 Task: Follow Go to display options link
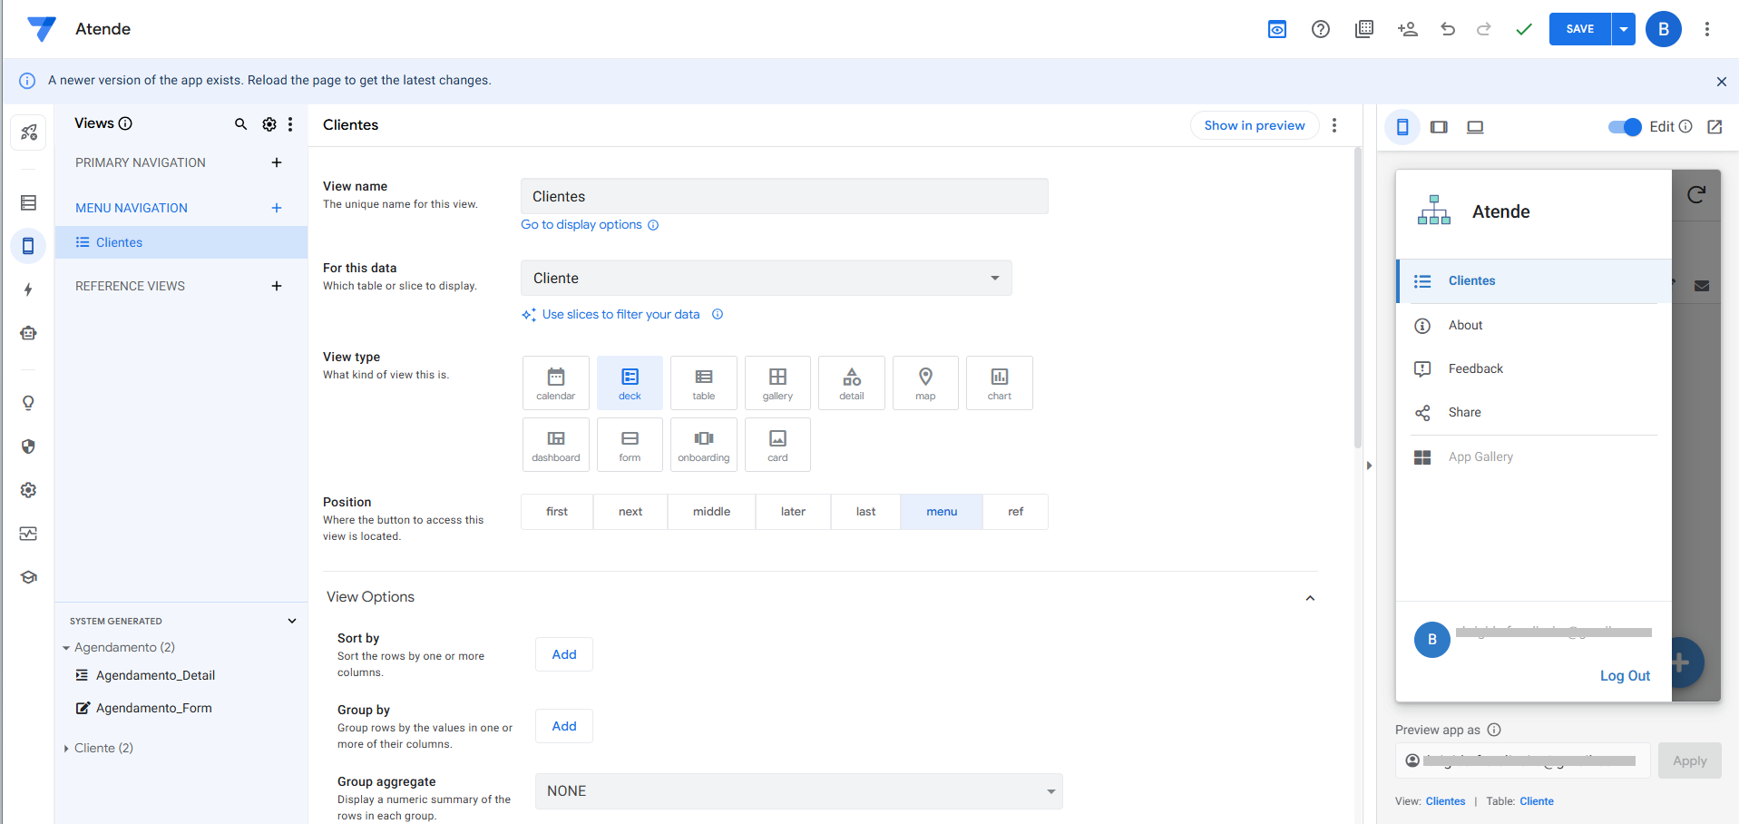click(x=581, y=225)
